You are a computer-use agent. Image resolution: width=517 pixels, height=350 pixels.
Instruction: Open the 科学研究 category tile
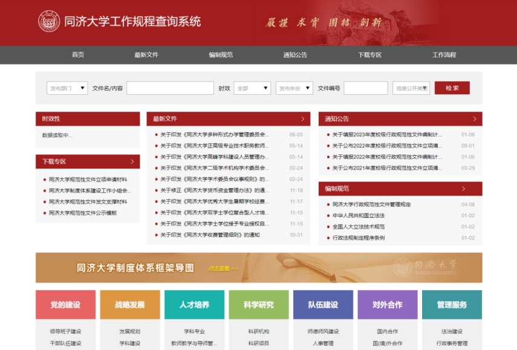[259, 305]
